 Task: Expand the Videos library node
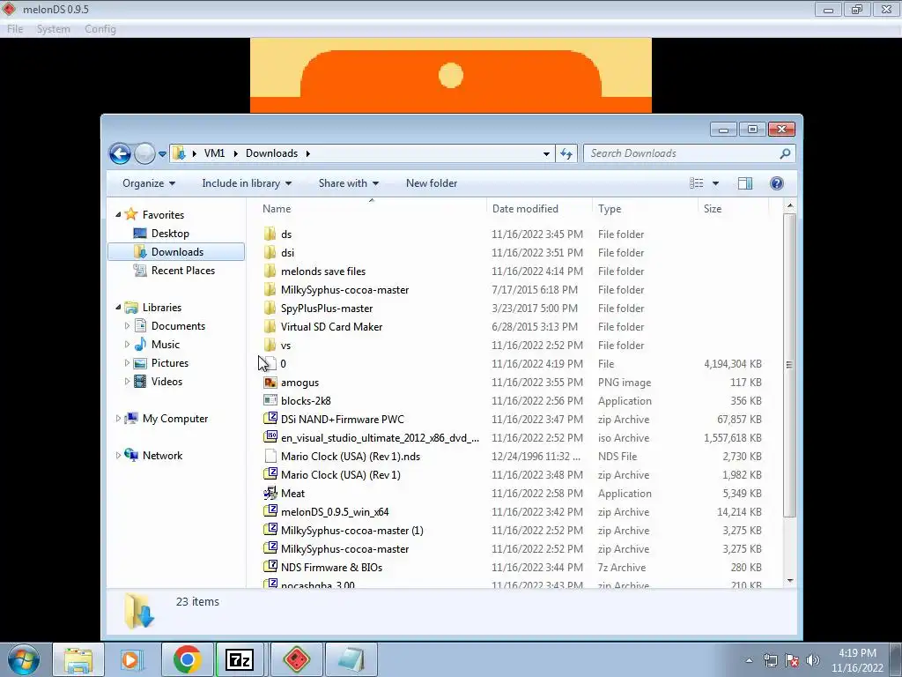[127, 381]
